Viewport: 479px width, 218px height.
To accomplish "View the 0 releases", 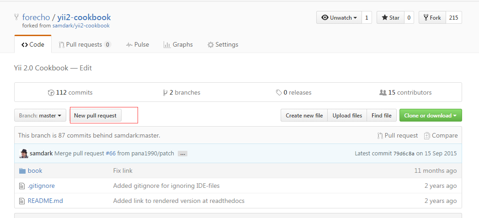I will click(x=293, y=92).
